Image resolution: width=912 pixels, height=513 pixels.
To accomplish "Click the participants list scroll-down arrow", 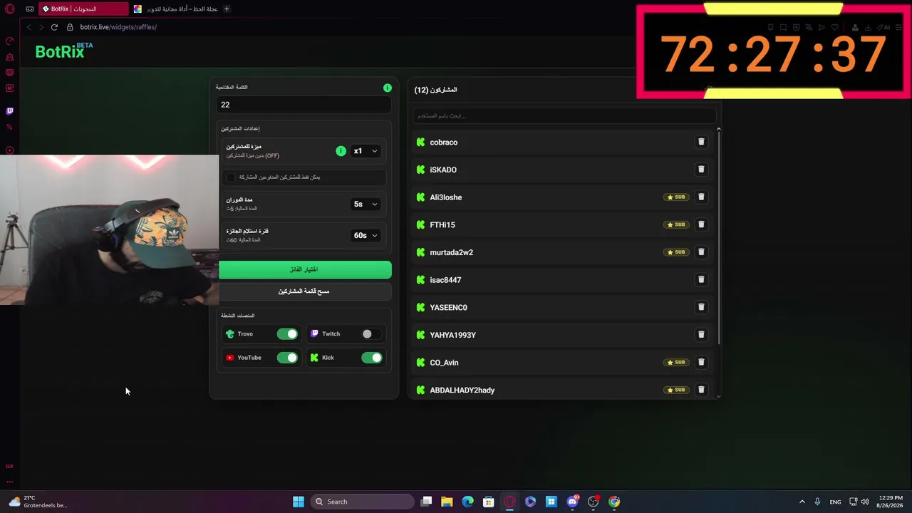I will coord(718,395).
